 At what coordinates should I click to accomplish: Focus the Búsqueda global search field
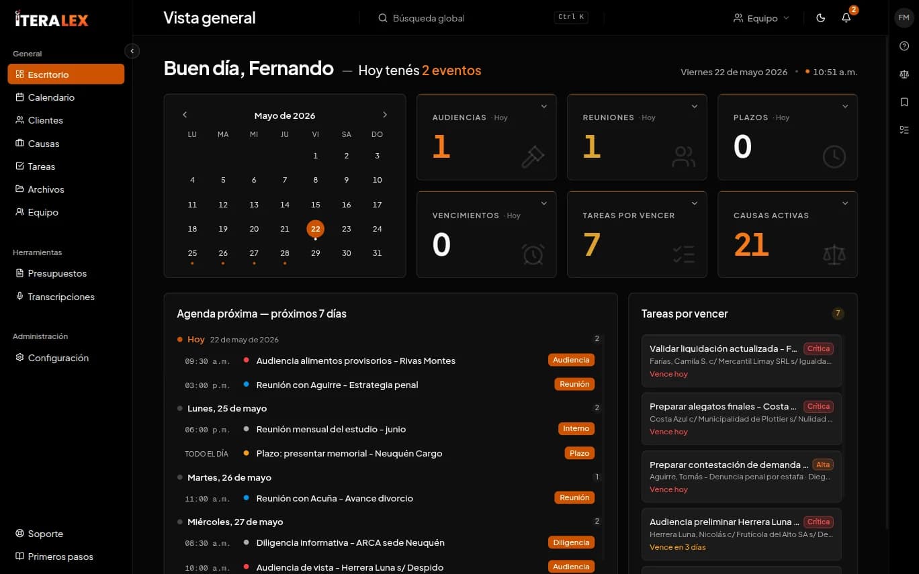point(483,18)
